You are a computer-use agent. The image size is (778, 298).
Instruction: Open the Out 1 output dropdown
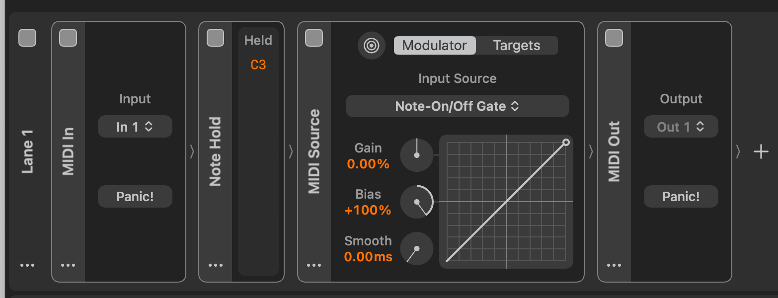[681, 127]
